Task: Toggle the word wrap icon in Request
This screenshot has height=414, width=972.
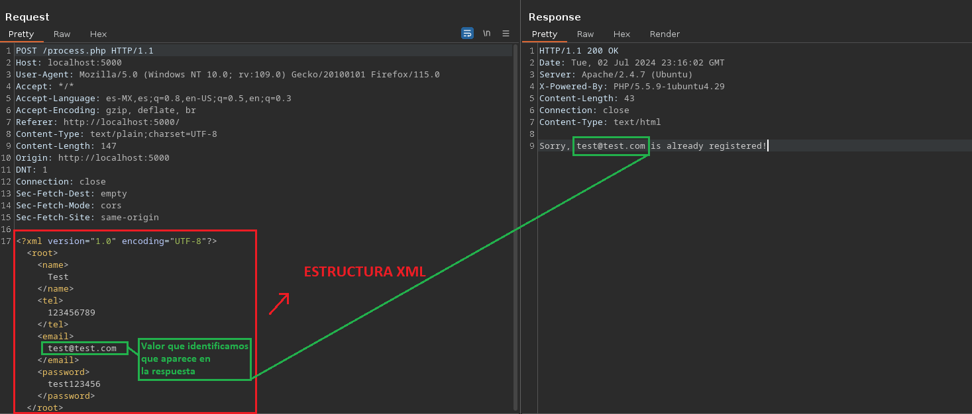Action: [x=467, y=33]
